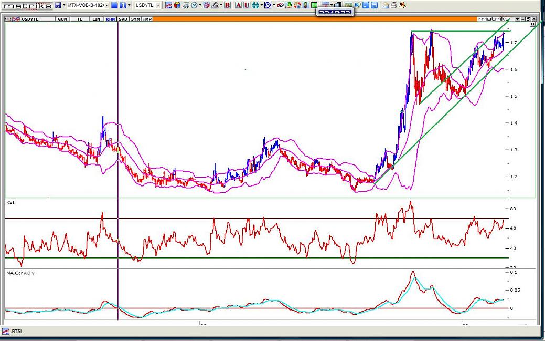Toggle the KHN option in chart header
545x341 pixels.
coord(110,19)
